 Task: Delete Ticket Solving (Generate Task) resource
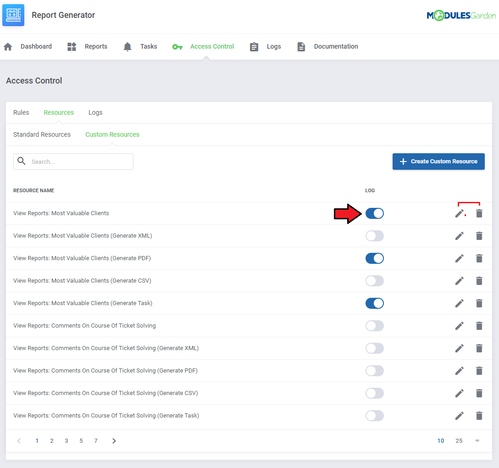pos(479,416)
